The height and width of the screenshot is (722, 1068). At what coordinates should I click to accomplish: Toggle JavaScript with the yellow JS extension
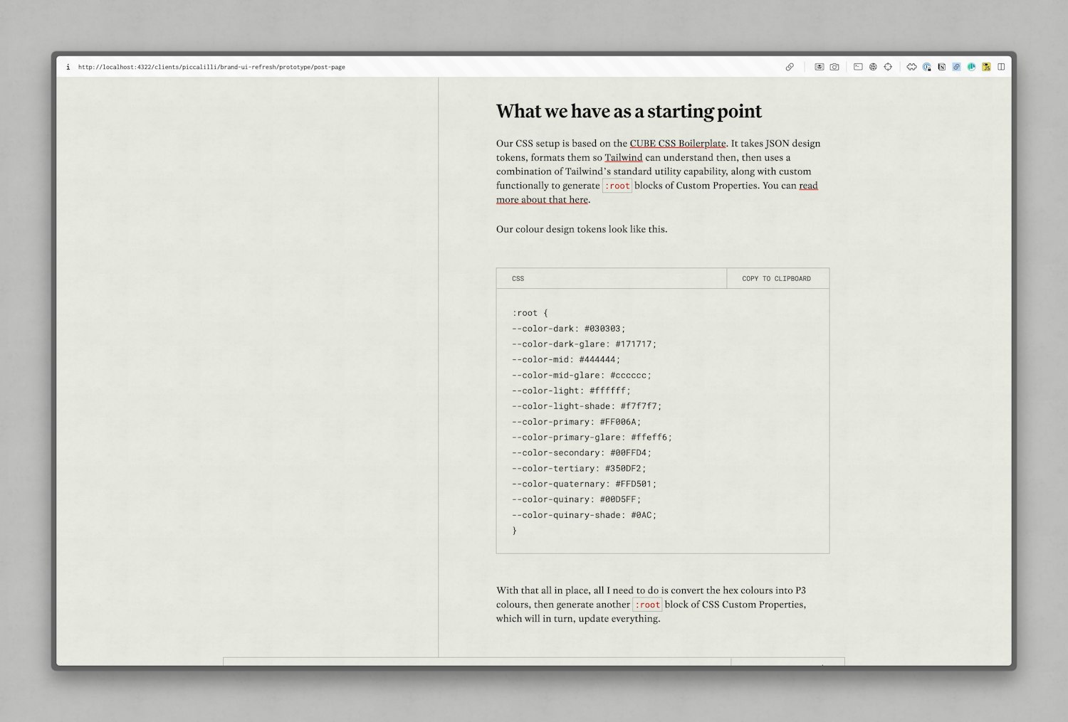point(987,66)
